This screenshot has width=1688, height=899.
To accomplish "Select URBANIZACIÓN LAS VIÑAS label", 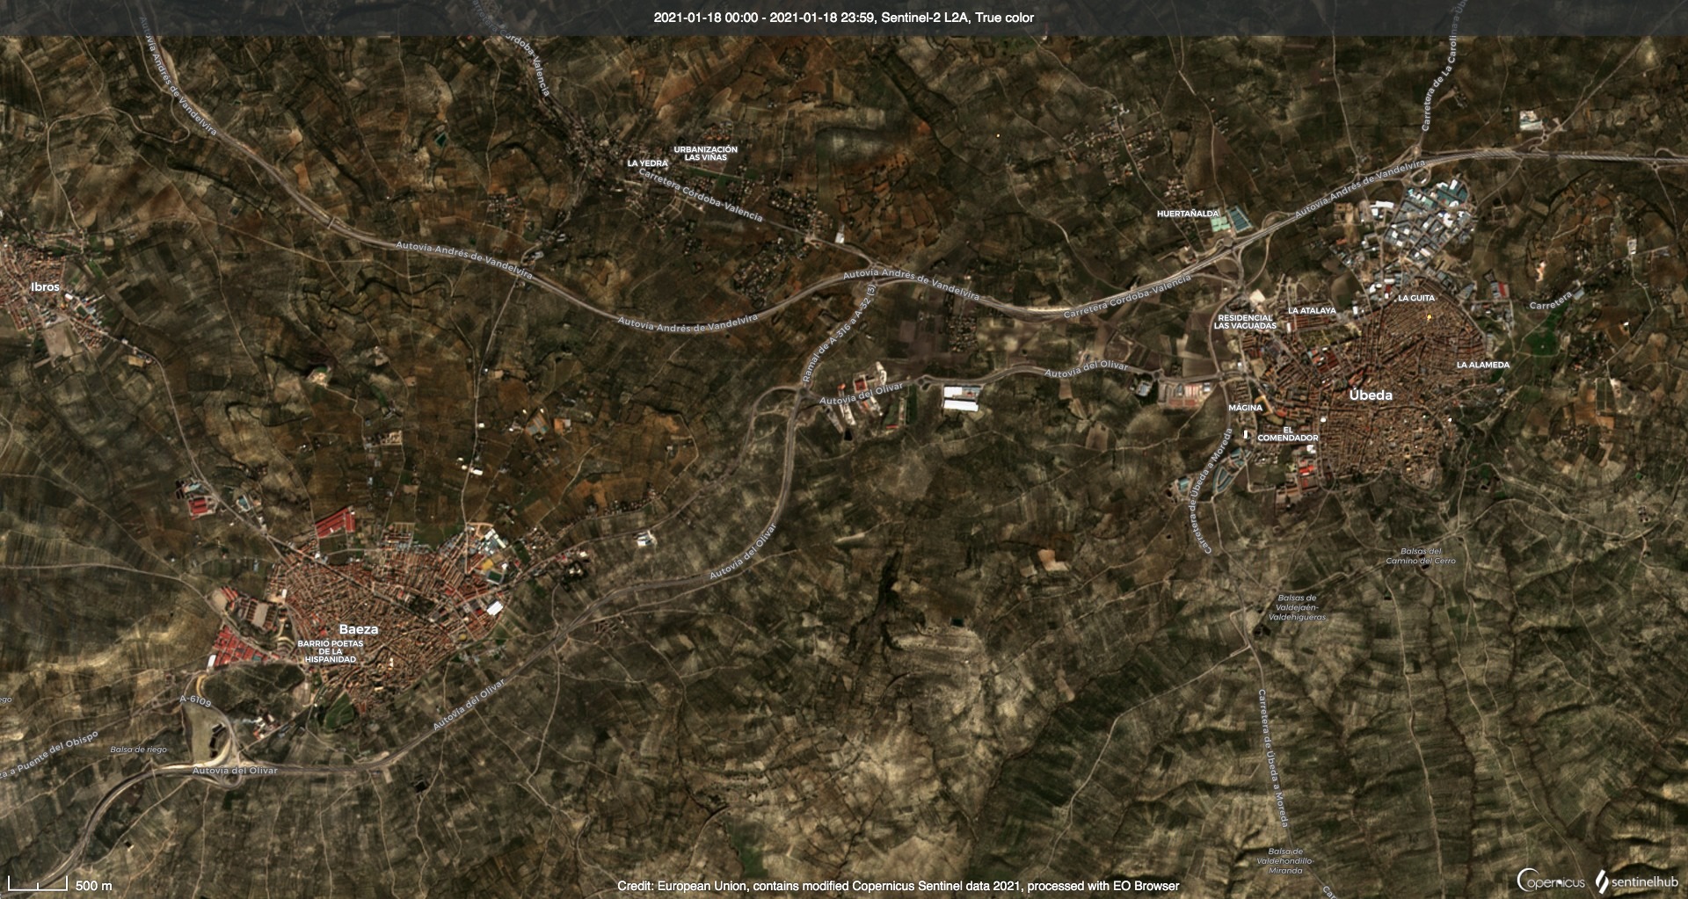I will pyautogui.click(x=705, y=153).
